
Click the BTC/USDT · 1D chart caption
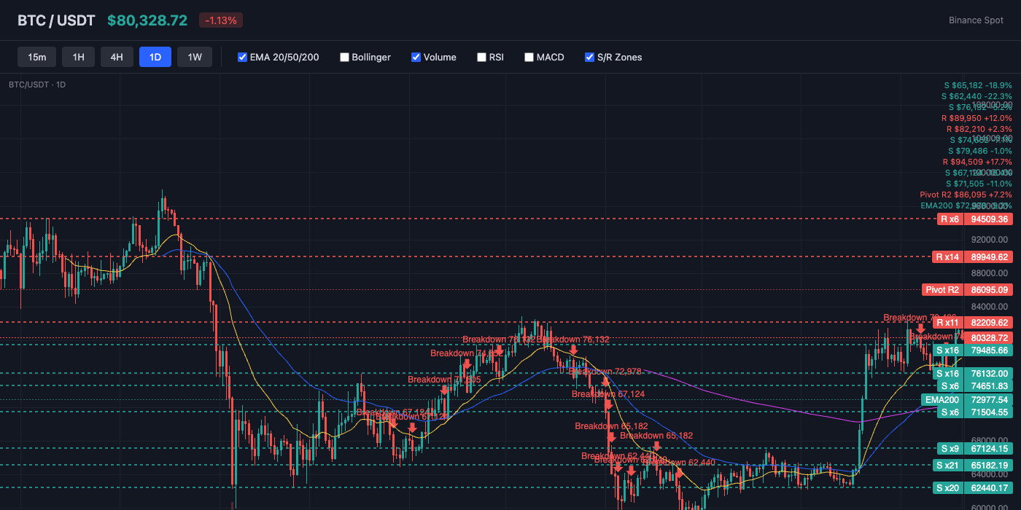pos(37,85)
